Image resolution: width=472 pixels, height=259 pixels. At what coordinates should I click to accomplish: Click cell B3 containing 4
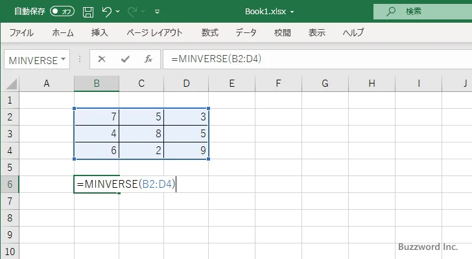coord(97,133)
